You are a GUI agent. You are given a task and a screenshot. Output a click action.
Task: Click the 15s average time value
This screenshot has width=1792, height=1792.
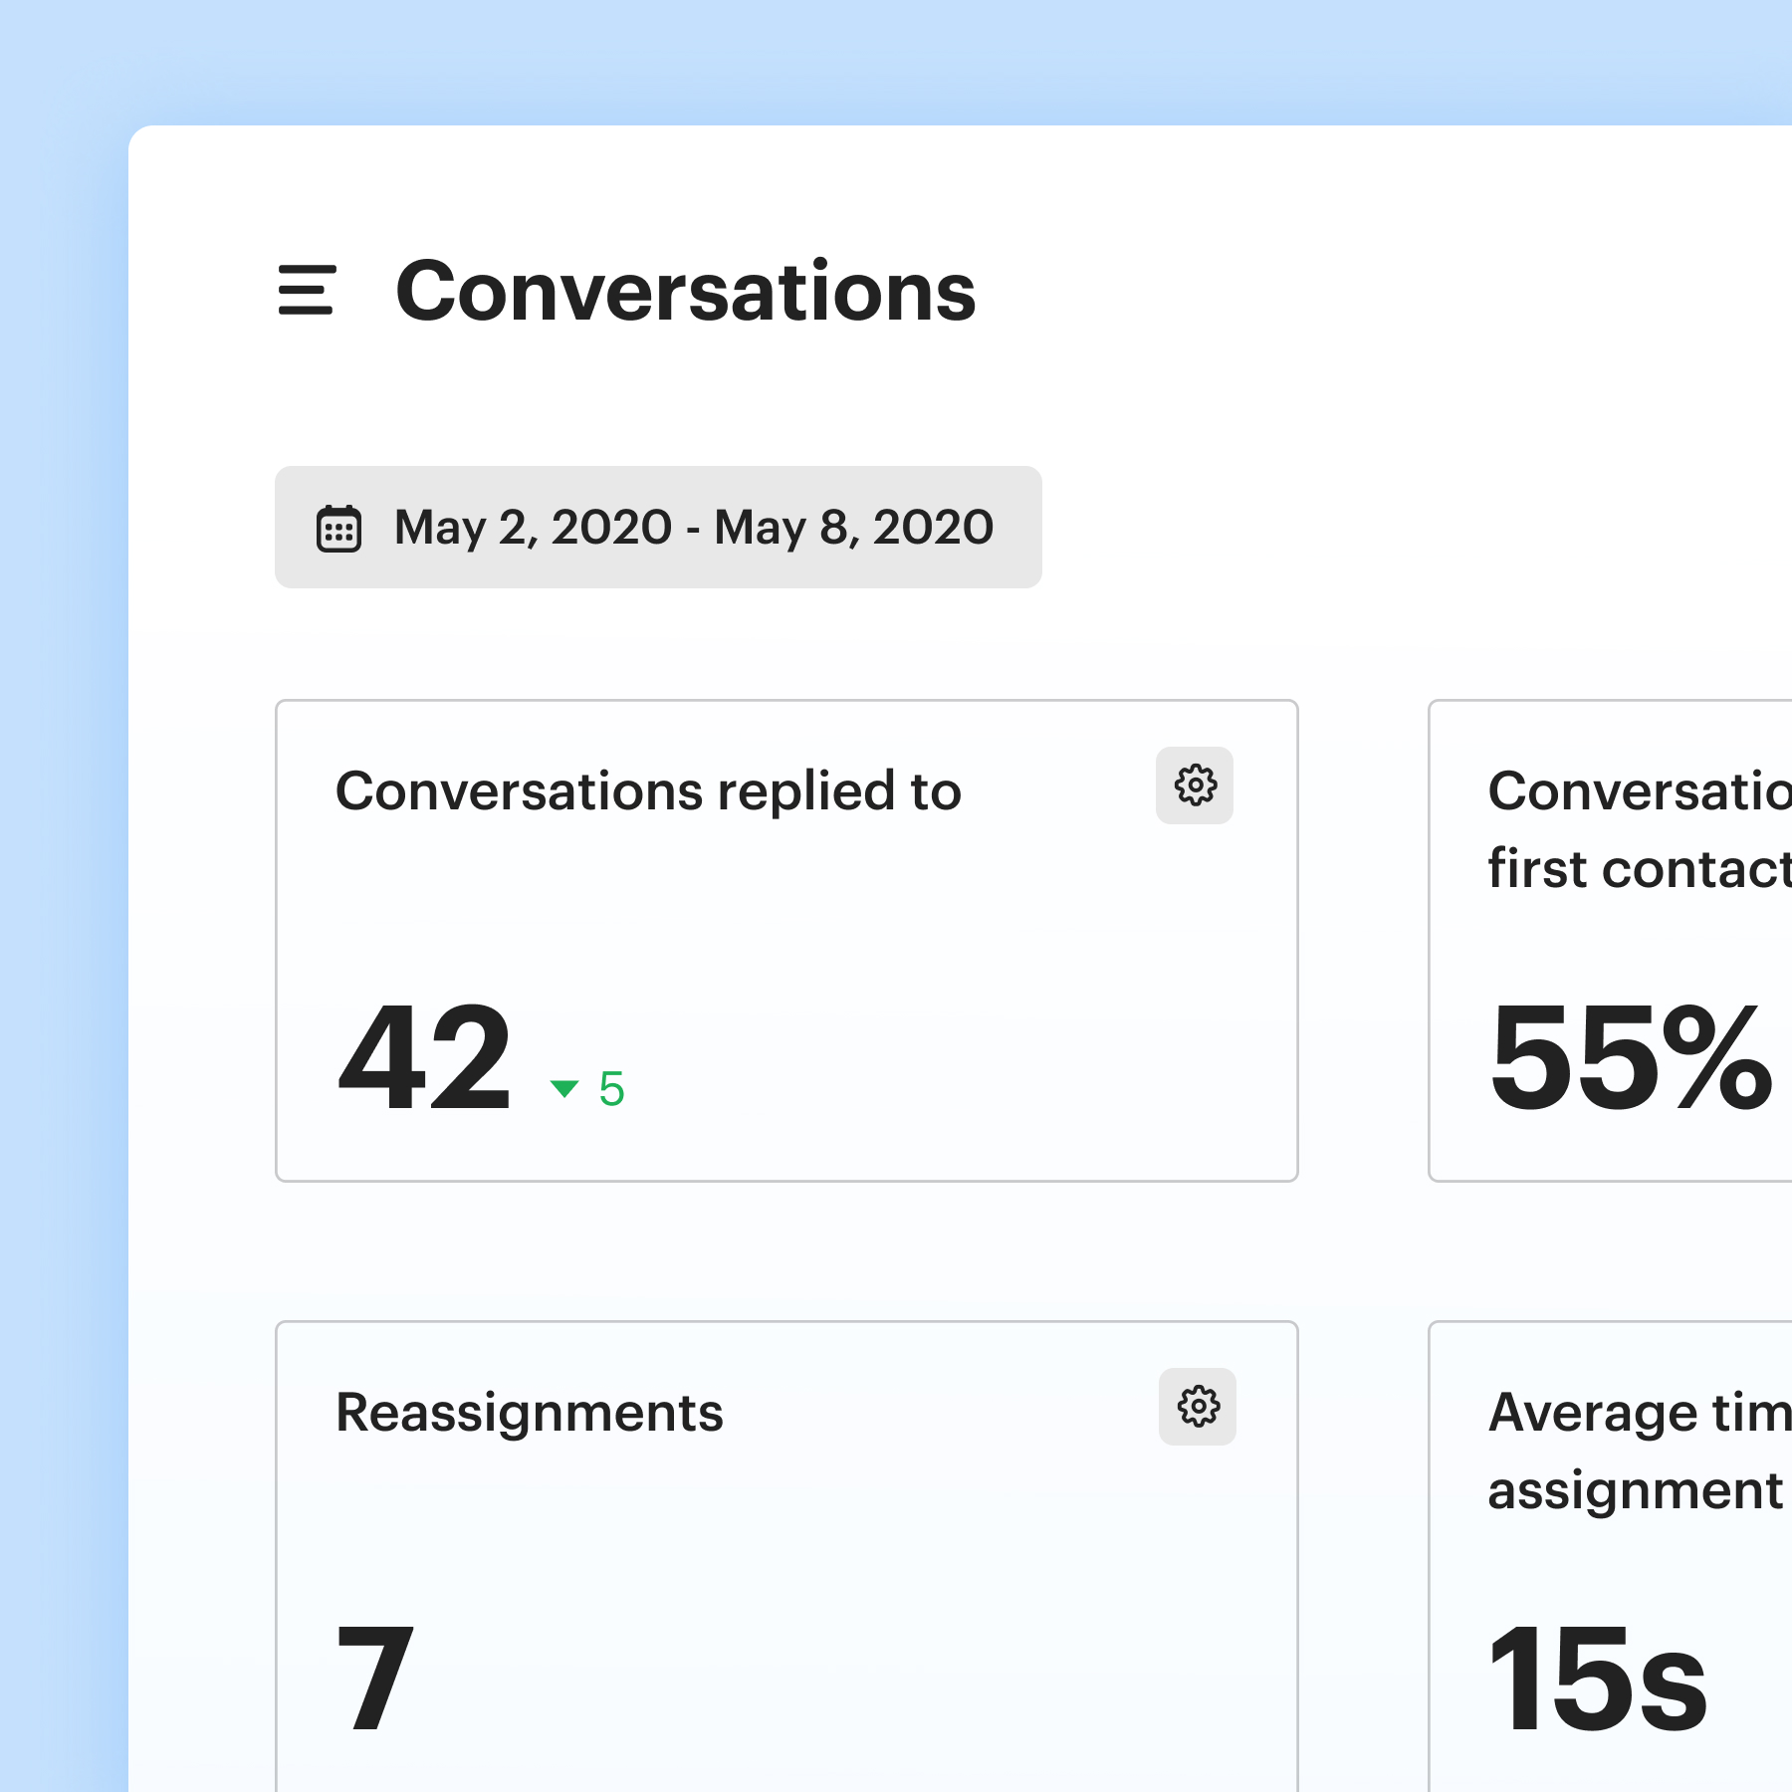tap(1597, 1679)
